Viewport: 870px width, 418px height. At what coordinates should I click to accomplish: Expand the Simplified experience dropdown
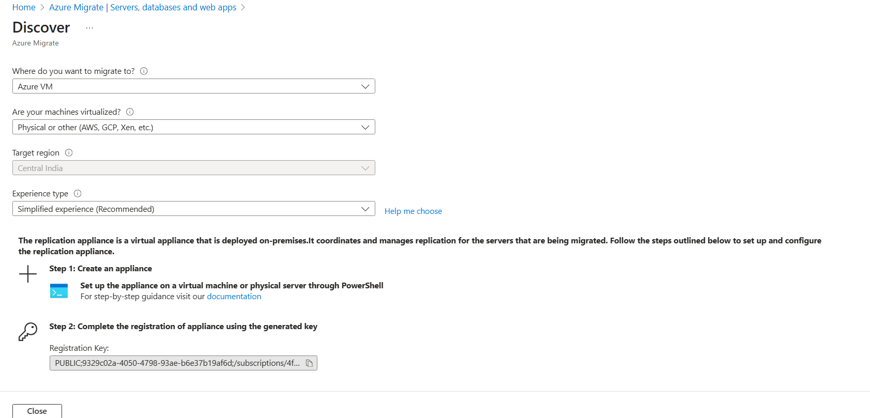tap(194, 209)
